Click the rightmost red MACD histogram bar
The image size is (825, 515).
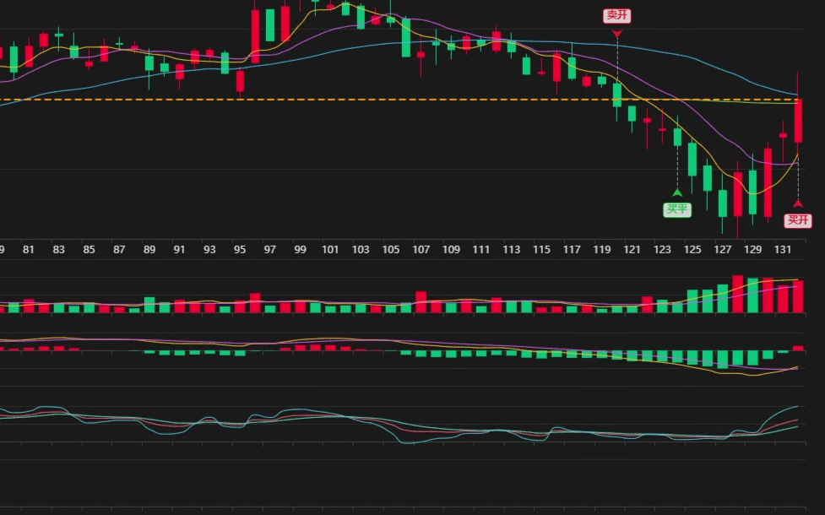[798, 348]
